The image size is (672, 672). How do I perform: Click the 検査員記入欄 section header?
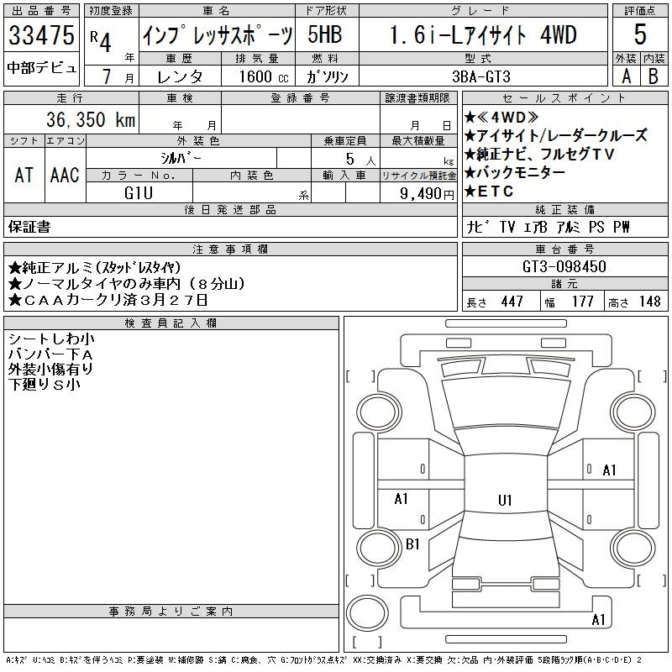click(171, 323)
